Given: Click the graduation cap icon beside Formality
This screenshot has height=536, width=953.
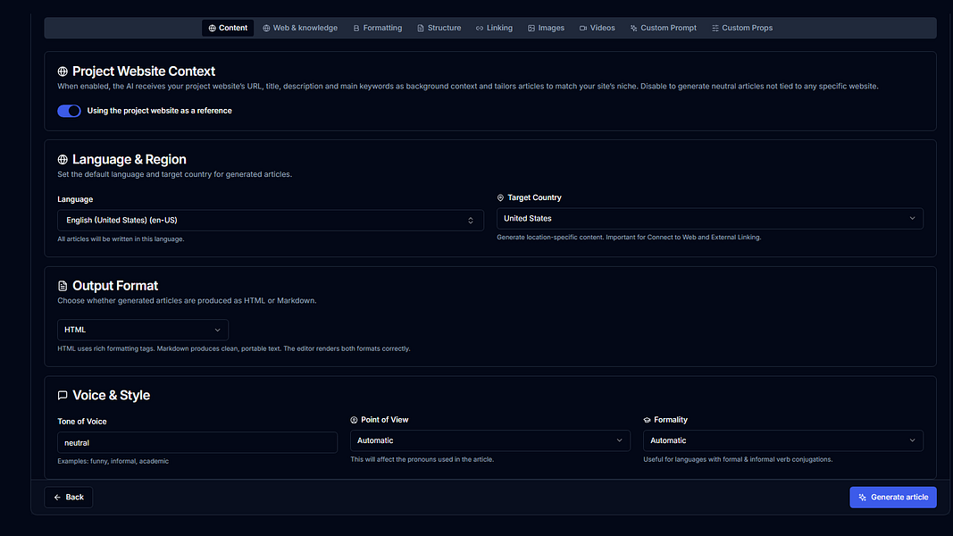Looking at the screenshot, I should 647,420.
